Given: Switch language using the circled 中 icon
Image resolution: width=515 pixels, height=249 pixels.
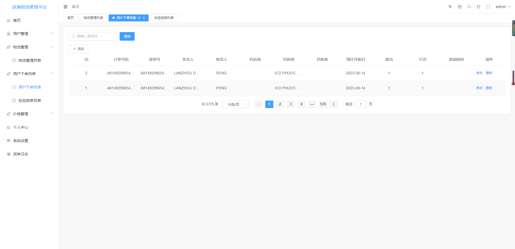Looking at the screenshot, I should (460, 7).
